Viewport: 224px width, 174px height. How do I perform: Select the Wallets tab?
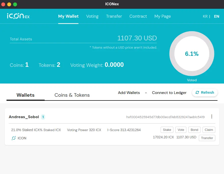click(x=25, y=95)
